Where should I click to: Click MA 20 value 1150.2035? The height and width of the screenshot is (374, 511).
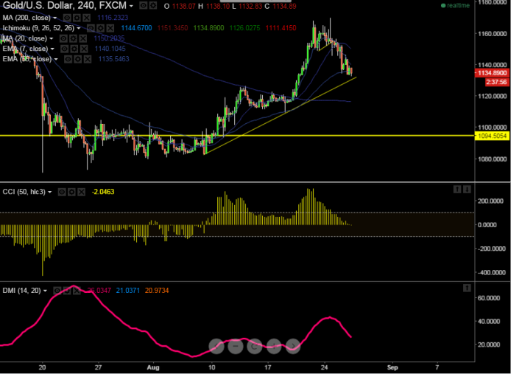(109, 38)
